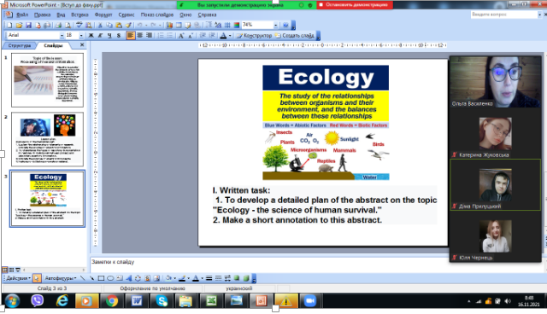547x314 pixels.
Task: Select slide 2 thumbnail
Action: (48, 139)
